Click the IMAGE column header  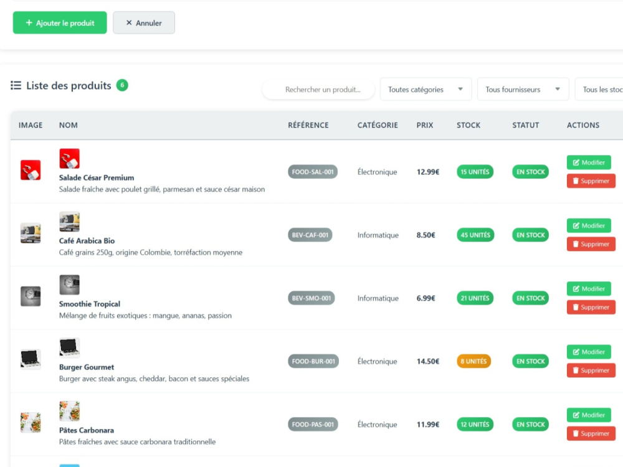31,125
